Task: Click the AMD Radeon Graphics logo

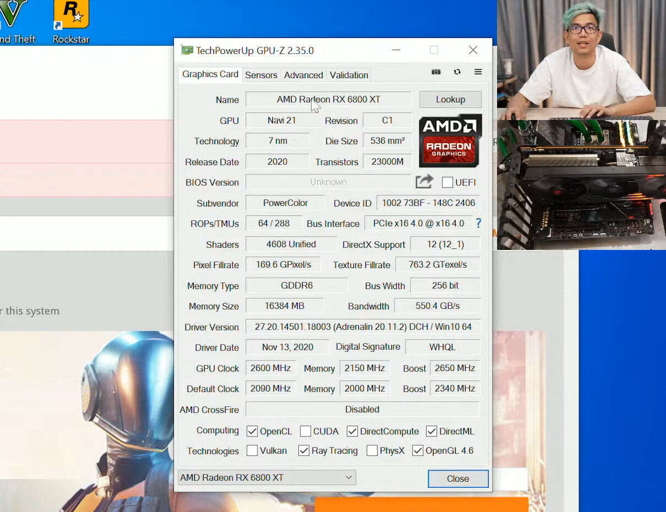Action: tap(450, 141)
